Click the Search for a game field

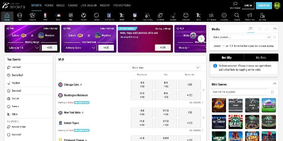[239, 92]
